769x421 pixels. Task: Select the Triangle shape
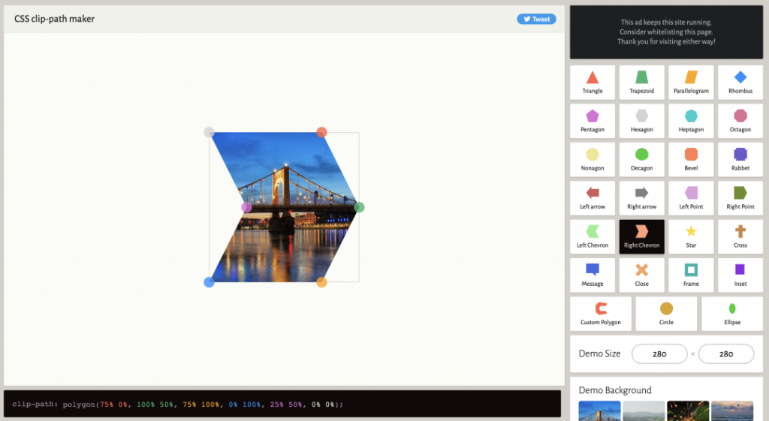pos(593,83)
